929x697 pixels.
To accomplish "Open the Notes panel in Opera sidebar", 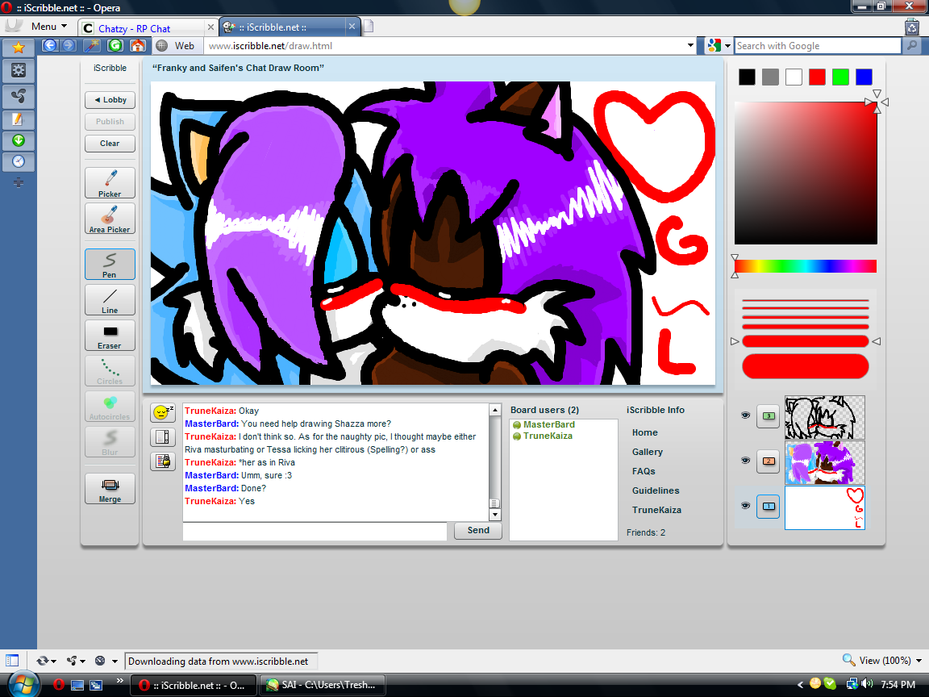I will click(19, 119).
